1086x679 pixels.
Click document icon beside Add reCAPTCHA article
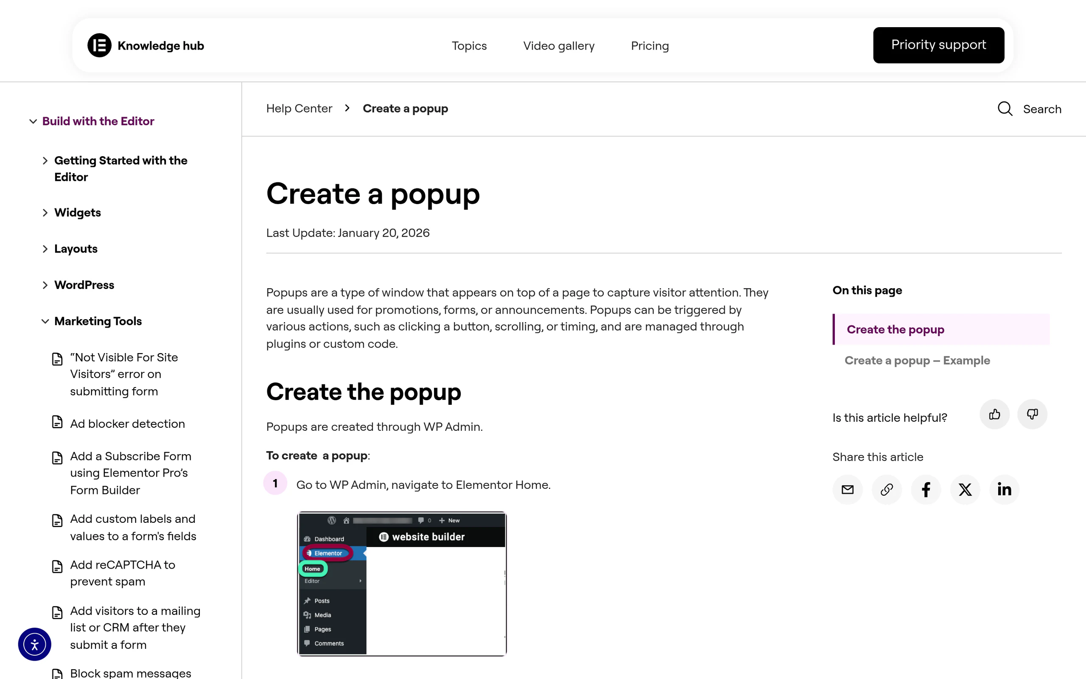pos(57,567)
